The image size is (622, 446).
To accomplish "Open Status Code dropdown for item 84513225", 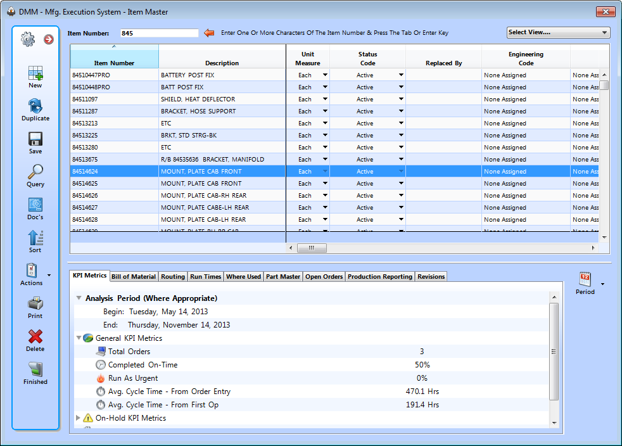I will [x=401, y=135].
